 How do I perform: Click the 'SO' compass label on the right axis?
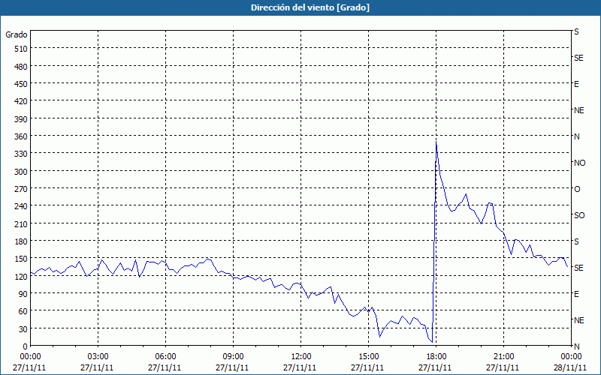coord(579,215)
